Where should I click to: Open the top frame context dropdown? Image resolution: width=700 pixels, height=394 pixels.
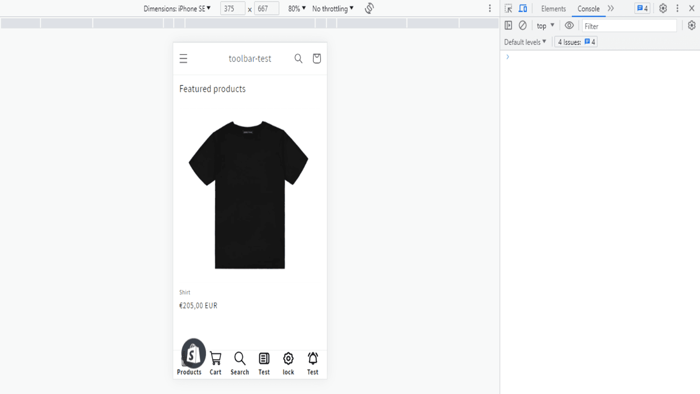coord(545,25)
